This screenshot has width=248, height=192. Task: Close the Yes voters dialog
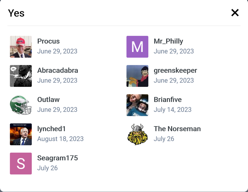(235, 13)
